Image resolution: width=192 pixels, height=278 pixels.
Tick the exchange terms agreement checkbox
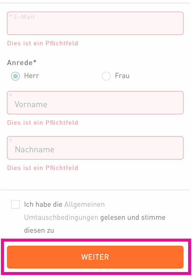[16, 205]
